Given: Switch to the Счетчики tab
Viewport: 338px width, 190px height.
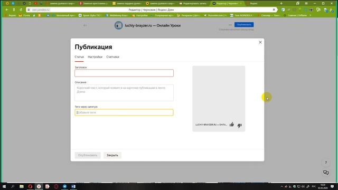Looking at the screenshot, I should (112, 57).
